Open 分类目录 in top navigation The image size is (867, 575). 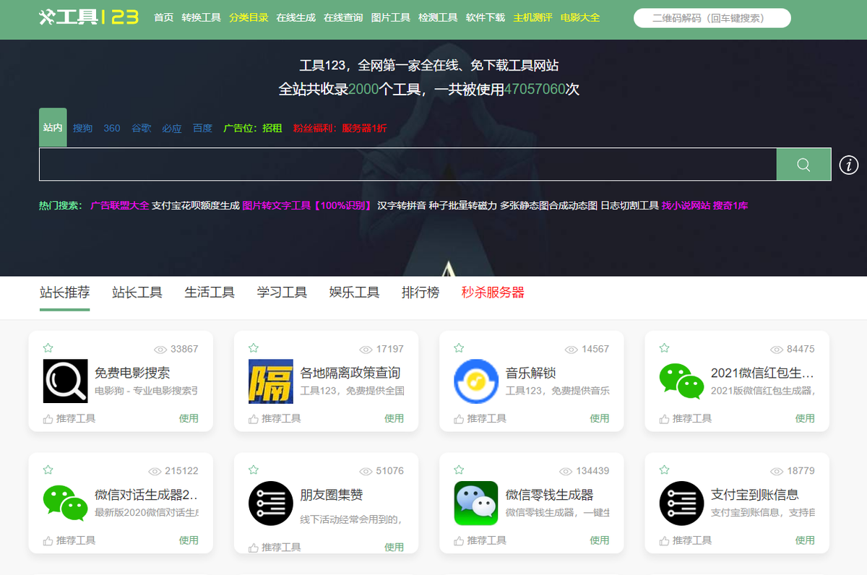coord(249,17)
